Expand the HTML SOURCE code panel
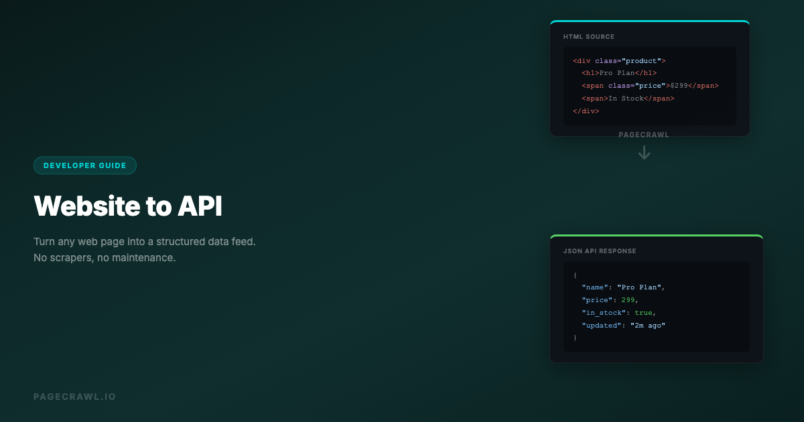Image resolution: width=804 pixels, height=422 pixels. click(x=650, y=86)
